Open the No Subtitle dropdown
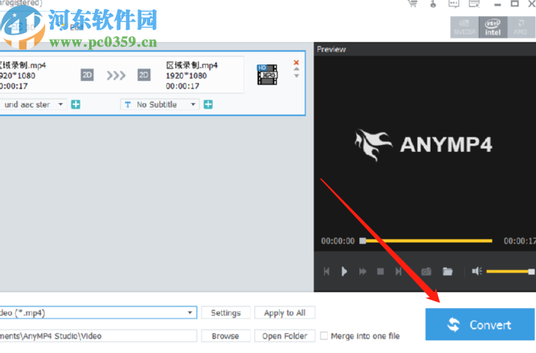The height and width of the screenshot is (353, 536). [159, 105]
